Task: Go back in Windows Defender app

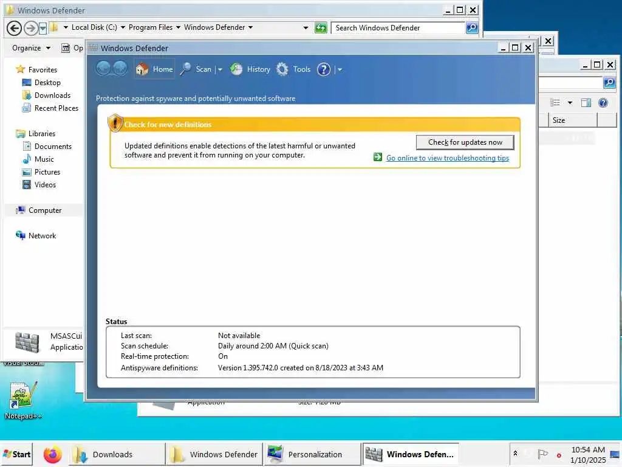Action: click(x=103, y=69)
